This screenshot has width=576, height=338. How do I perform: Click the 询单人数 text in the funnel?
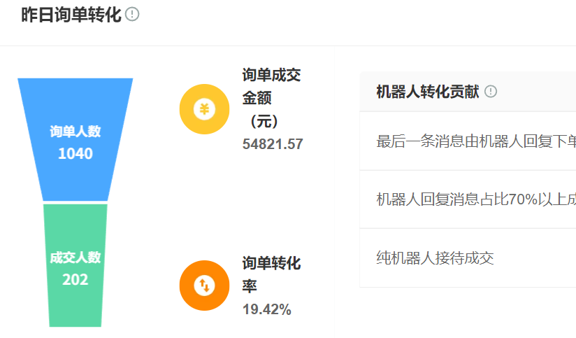pyautogui.click(x=75, y=132)
